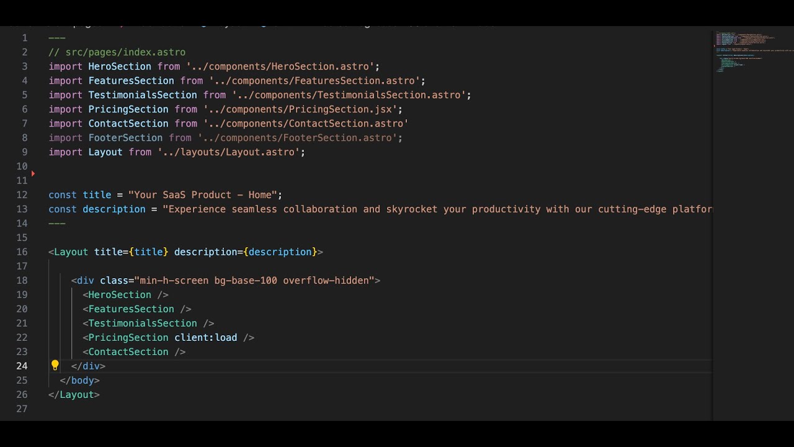Click the red gutter marker near line 10
This screenshot has width=794, height=447.
pos(33,173)
